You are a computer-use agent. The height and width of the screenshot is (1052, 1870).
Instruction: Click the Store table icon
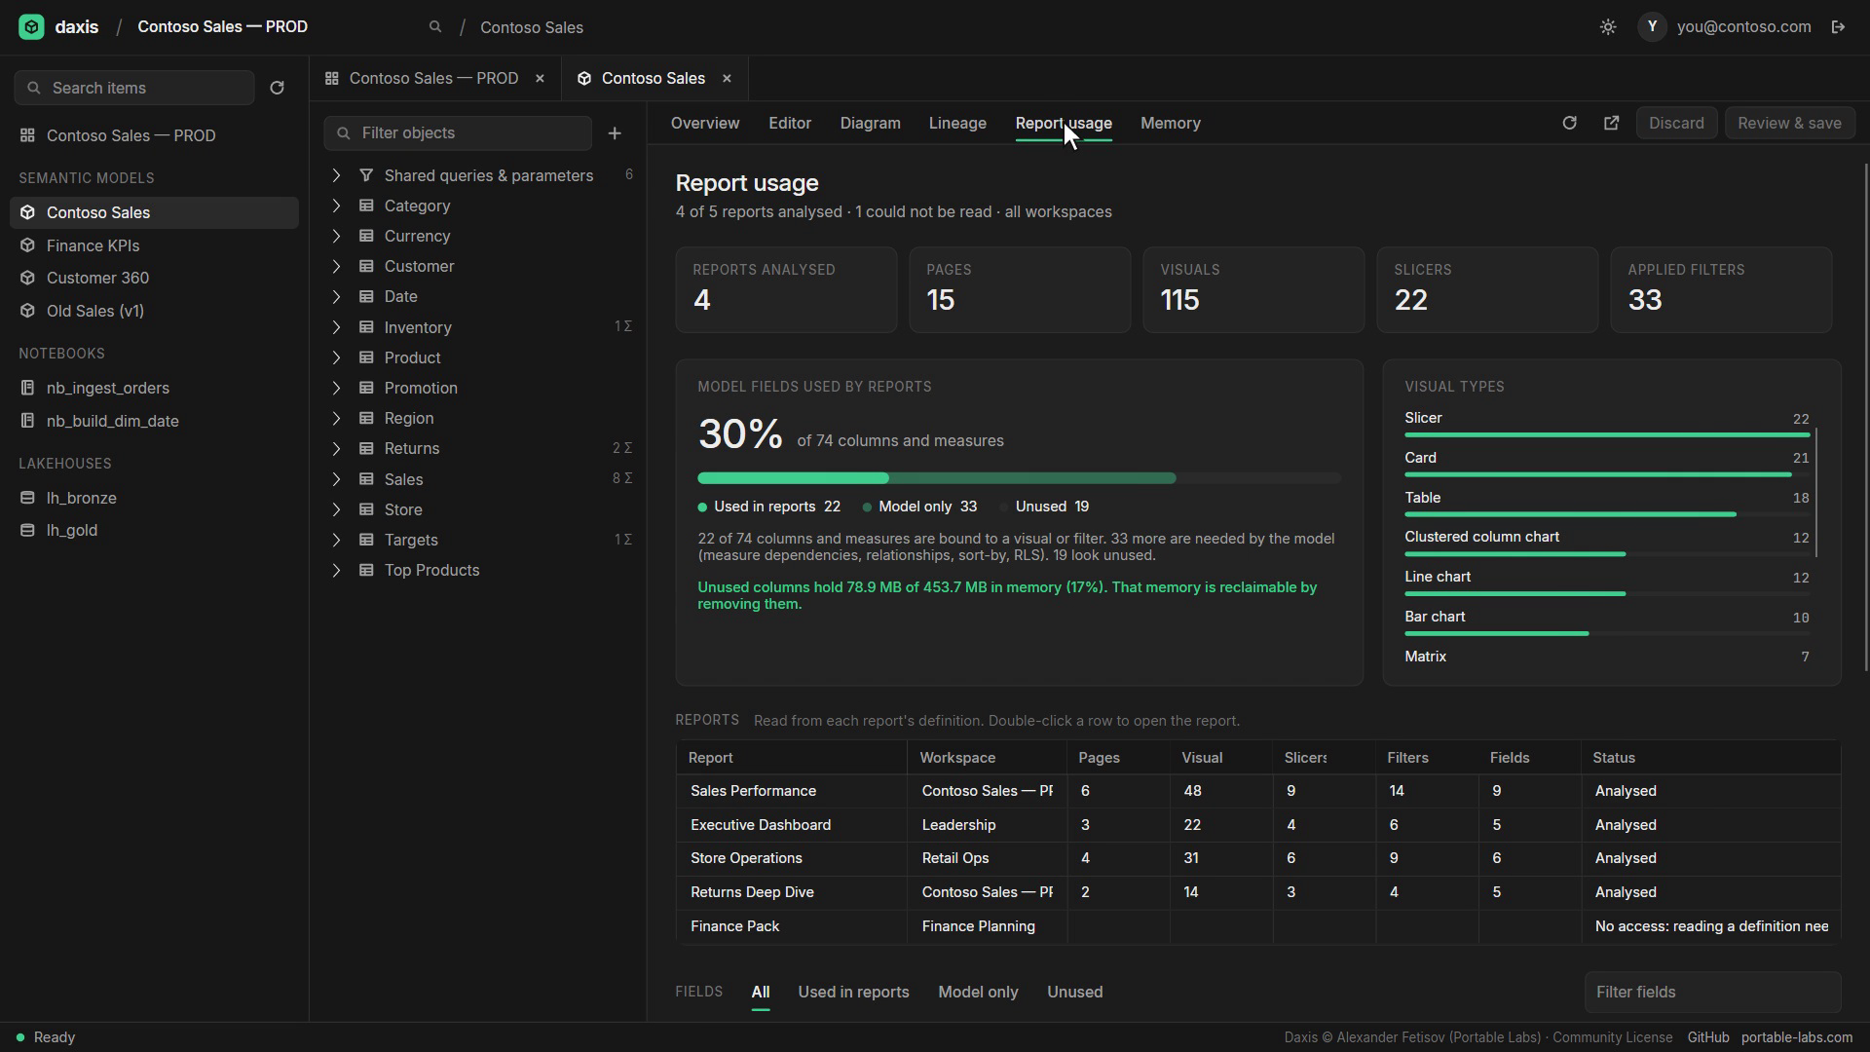pyautogui.click(x=366, y=509)
